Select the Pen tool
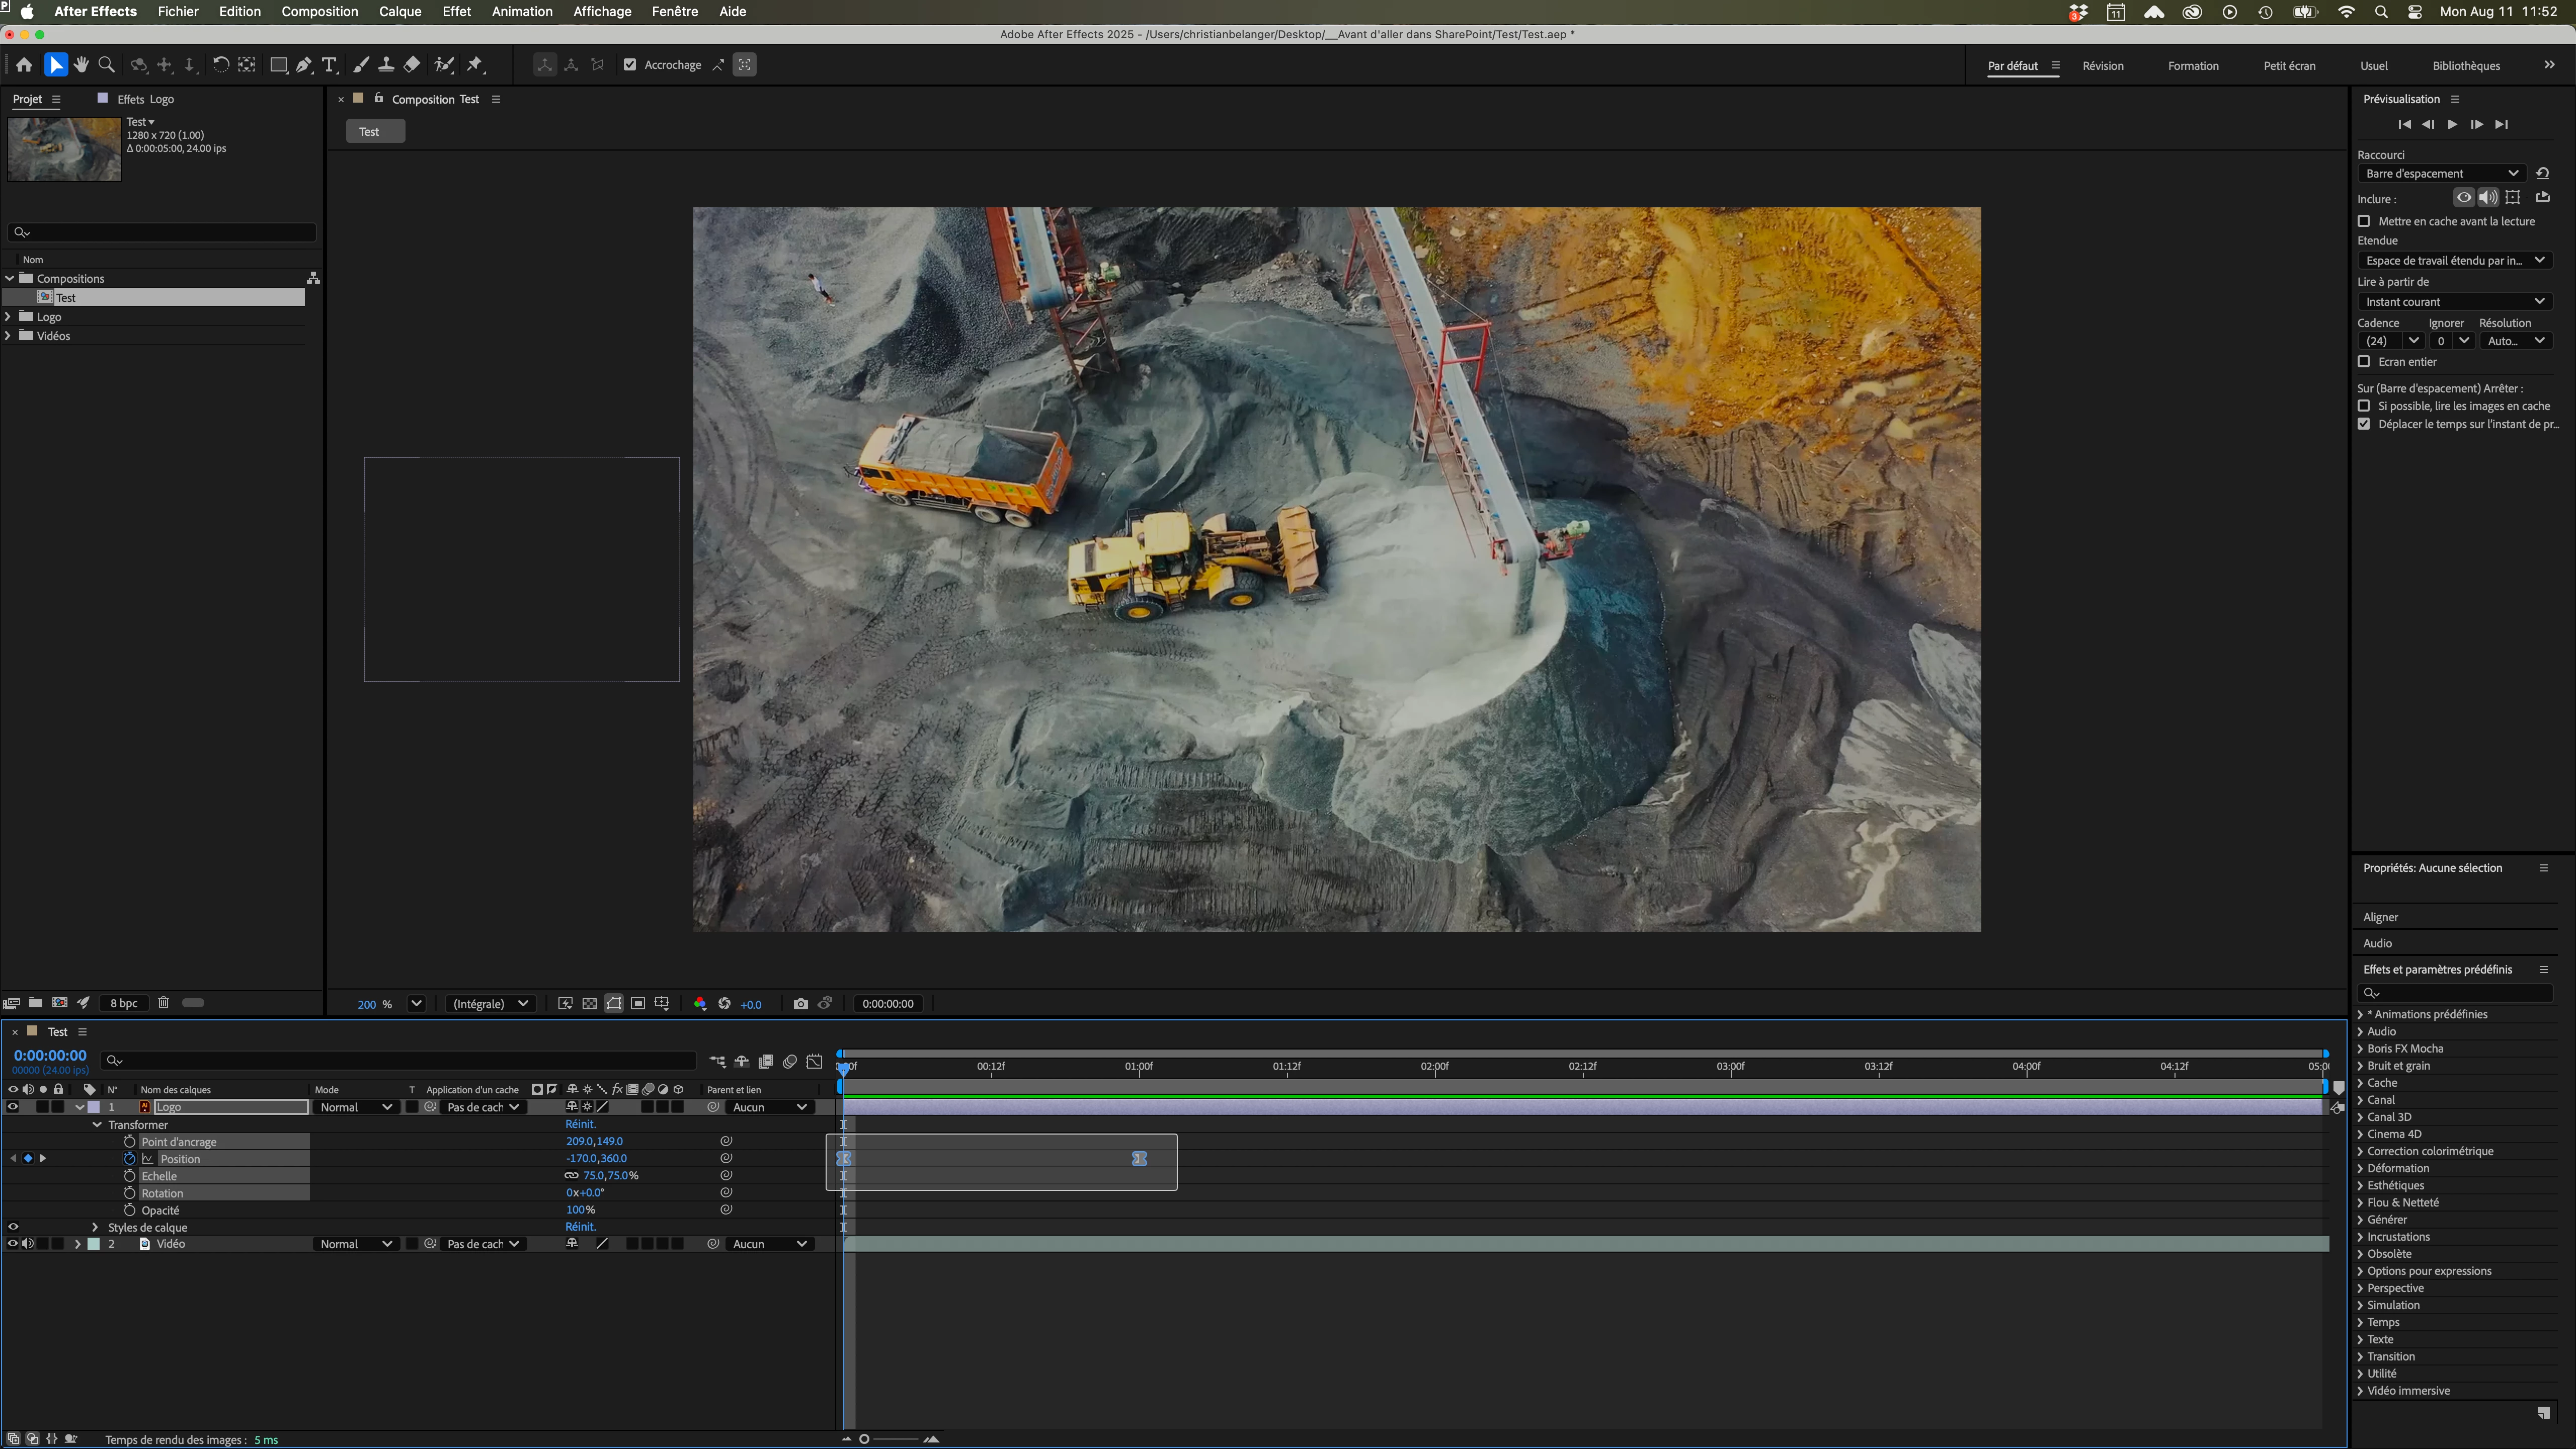2576x1449 pixels. 304,65
